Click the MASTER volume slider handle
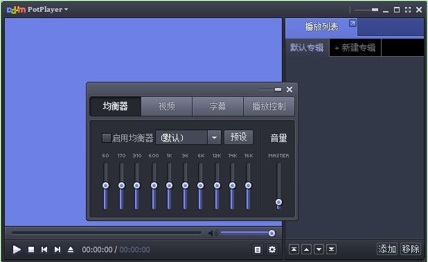Viewport: 428px width, 262px height. tap(278, 202)
